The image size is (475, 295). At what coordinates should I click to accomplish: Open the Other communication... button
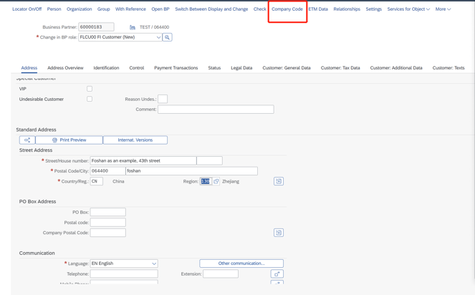click(x=241, y=263)
